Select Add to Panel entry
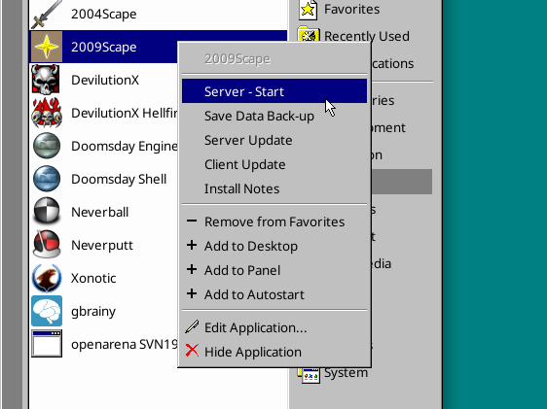Screen dimensions: 547x409 click(x=274, y=270)
